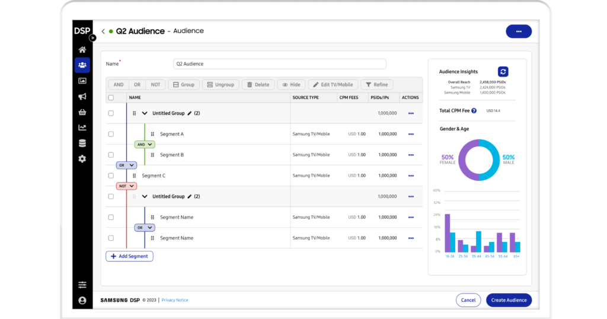This screenshot has width=607, height=319.
Task: Click the pencil icon to rename the first Untitled Group
Action: click(x=190, y=113)
